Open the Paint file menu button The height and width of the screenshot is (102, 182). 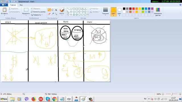click(4, 5)
